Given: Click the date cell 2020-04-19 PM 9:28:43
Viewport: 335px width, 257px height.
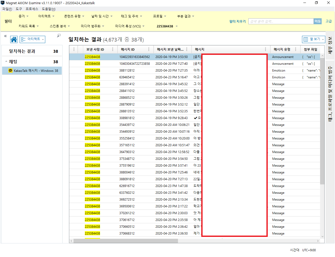Looking at the screenshot, I should pos(171,118).
